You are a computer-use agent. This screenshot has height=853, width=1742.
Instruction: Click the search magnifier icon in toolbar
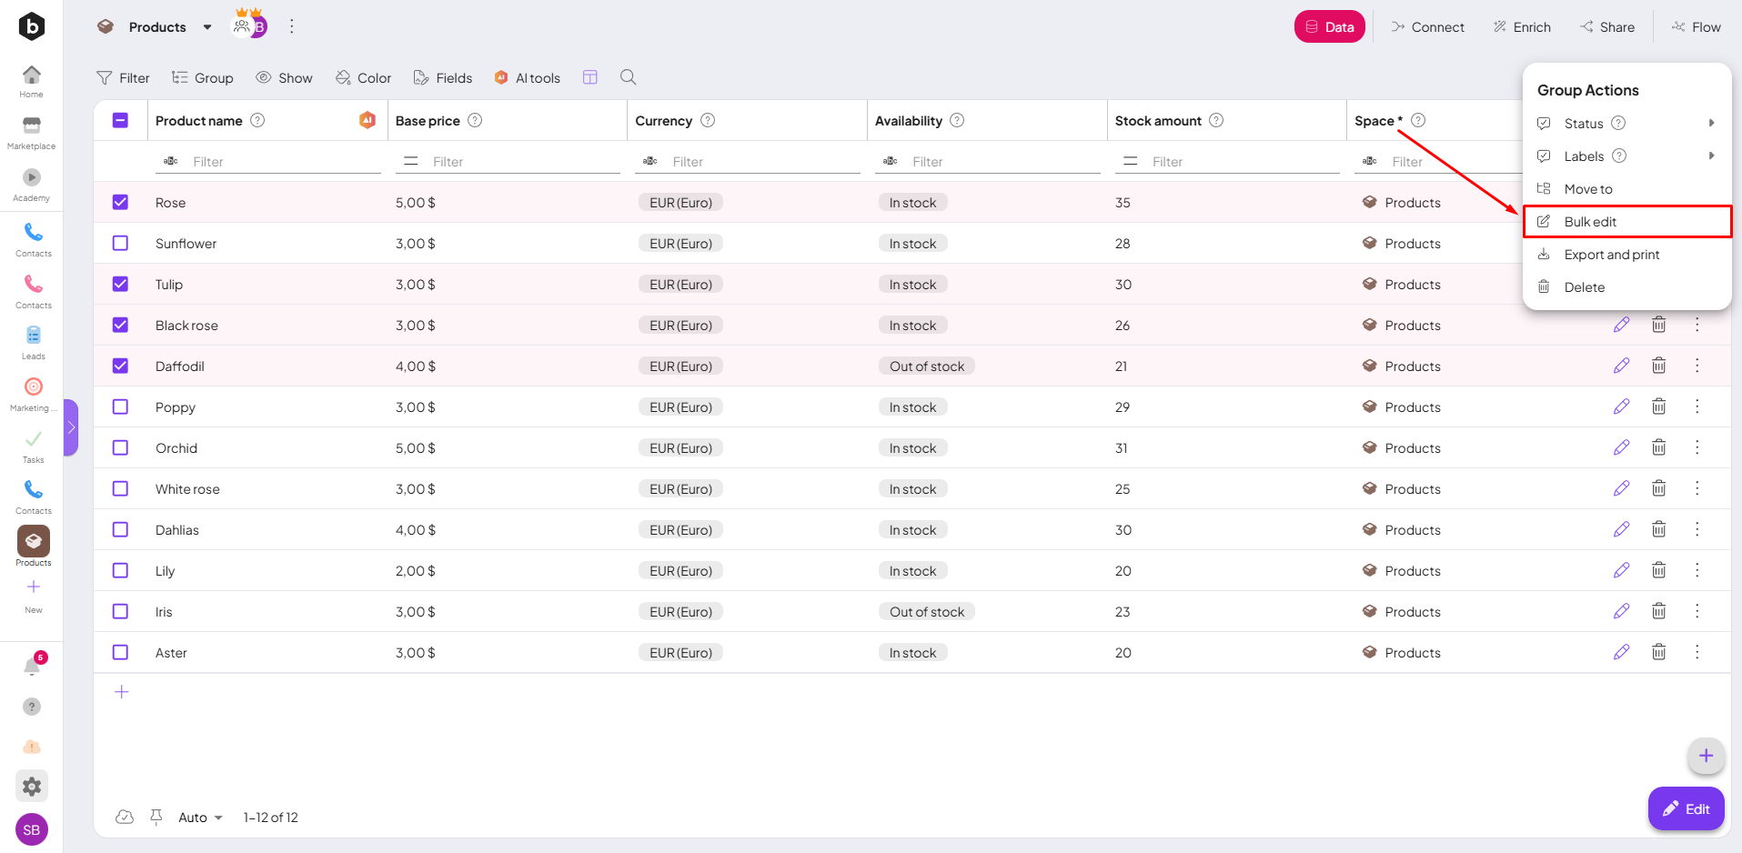[x=628, y=77]
